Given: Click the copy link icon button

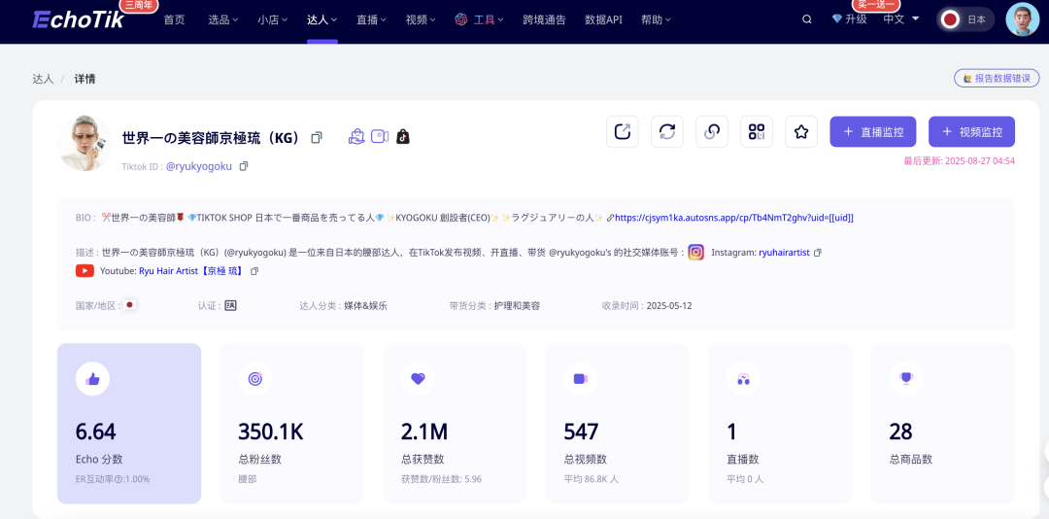Looking at the screenshot, I should (x=712, y=131).
